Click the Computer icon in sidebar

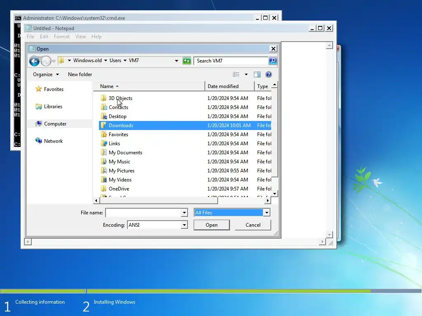[x=39, y=123]
